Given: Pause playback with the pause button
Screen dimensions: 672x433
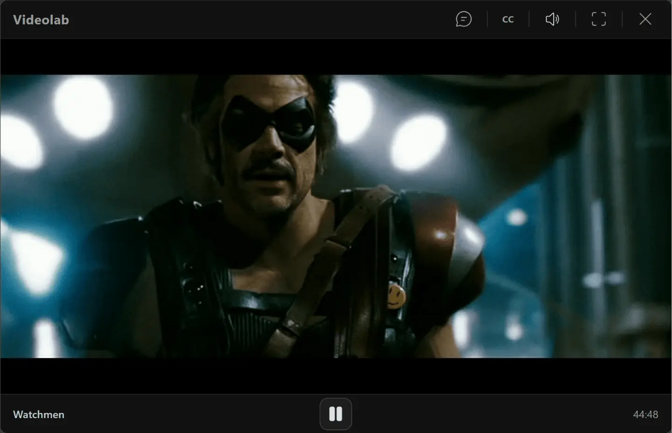Looking at the screenshot, I should [x=336, y=414].
